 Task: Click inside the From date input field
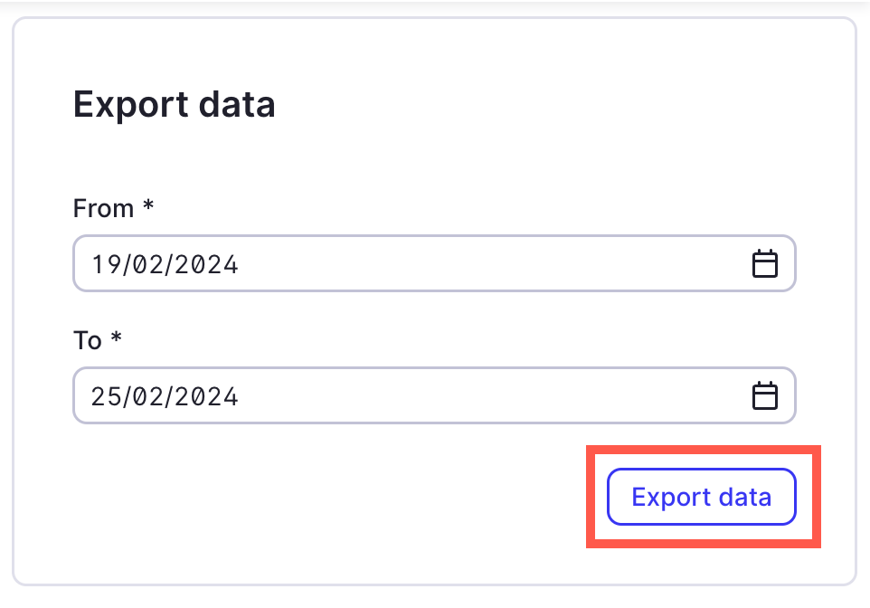(362, 263)
